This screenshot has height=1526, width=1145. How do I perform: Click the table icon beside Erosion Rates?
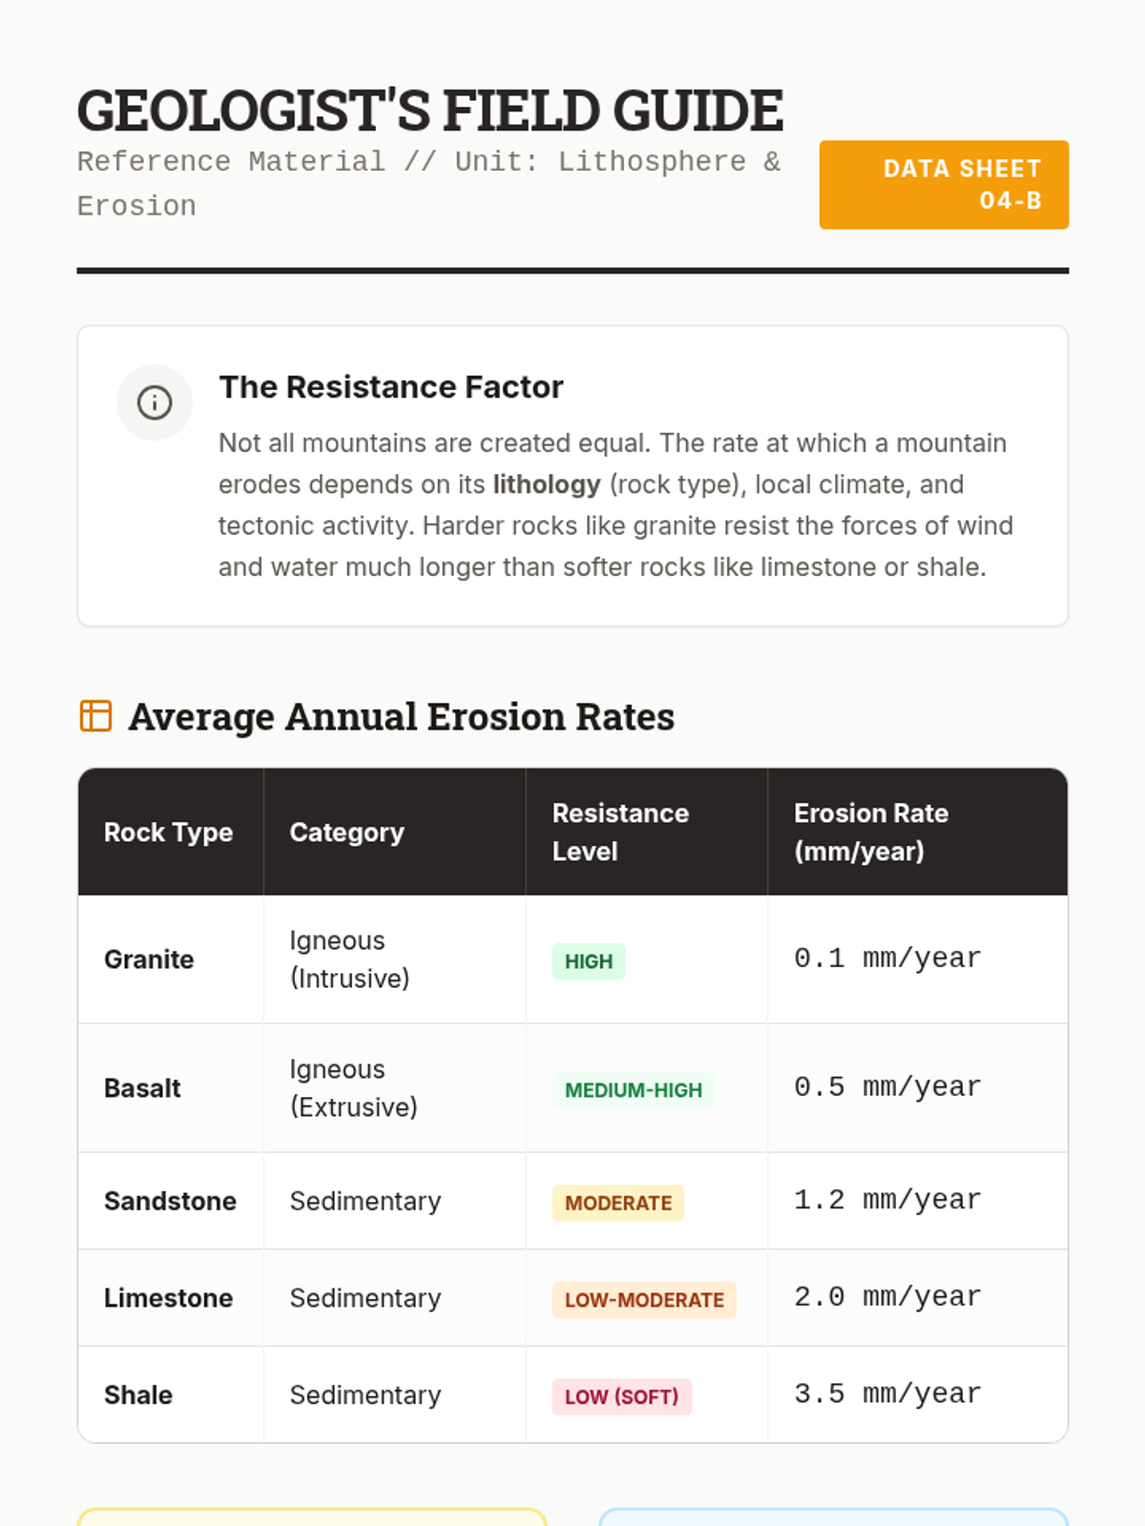95,715
